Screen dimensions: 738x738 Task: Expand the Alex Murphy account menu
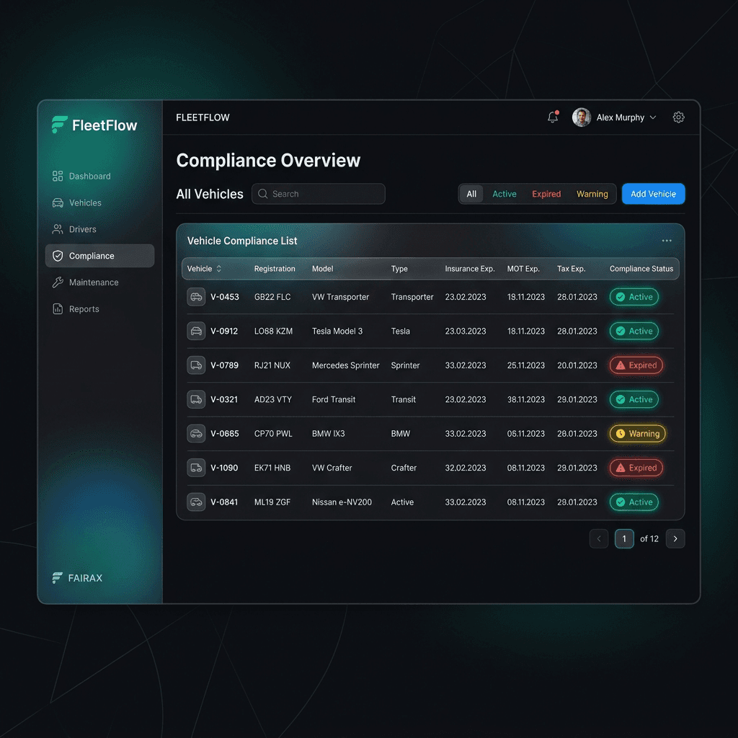[653, 117]
